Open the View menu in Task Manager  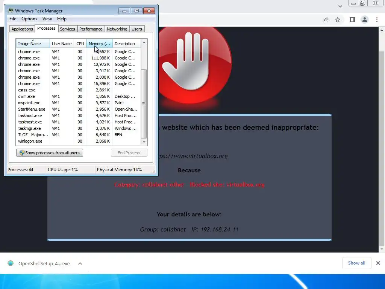(x=47, y=19)
